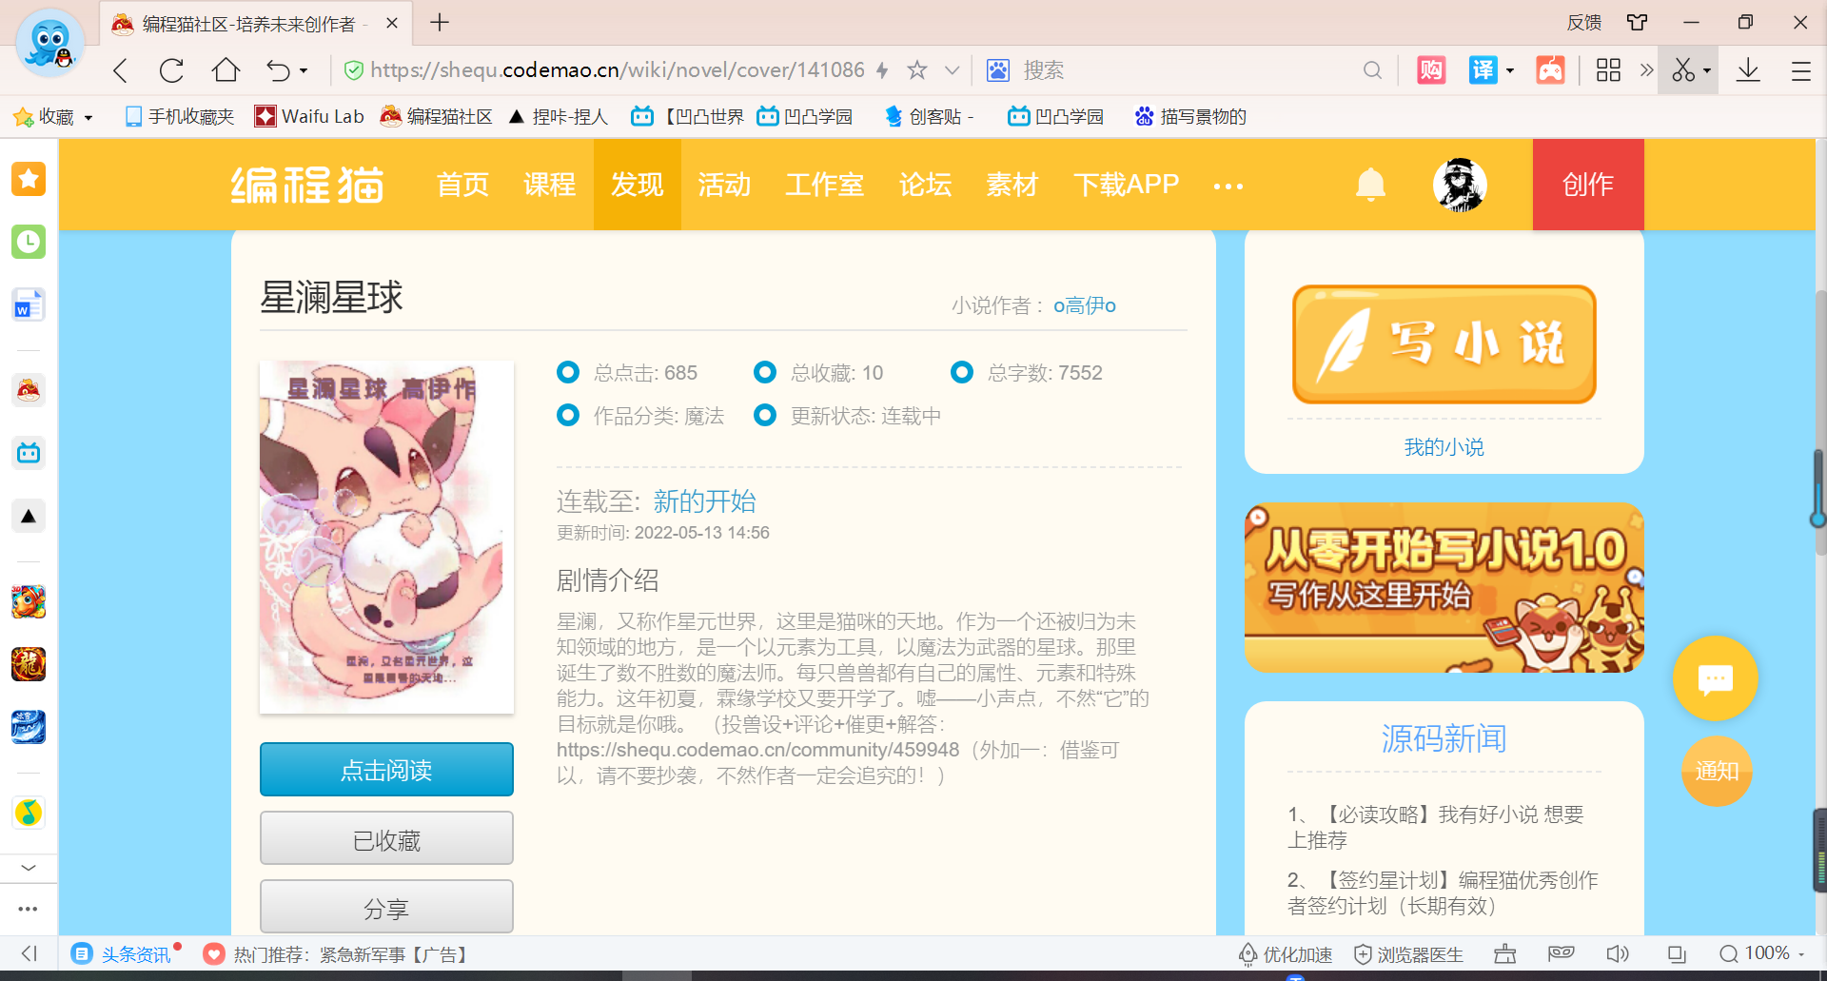Expand the screenshot tool dropdown arrow

tap(1707, 71)
